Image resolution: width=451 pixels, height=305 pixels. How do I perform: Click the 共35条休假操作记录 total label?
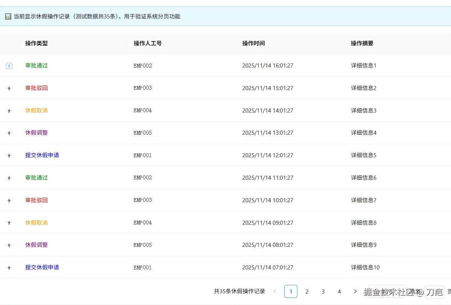(x=240, y=291)
